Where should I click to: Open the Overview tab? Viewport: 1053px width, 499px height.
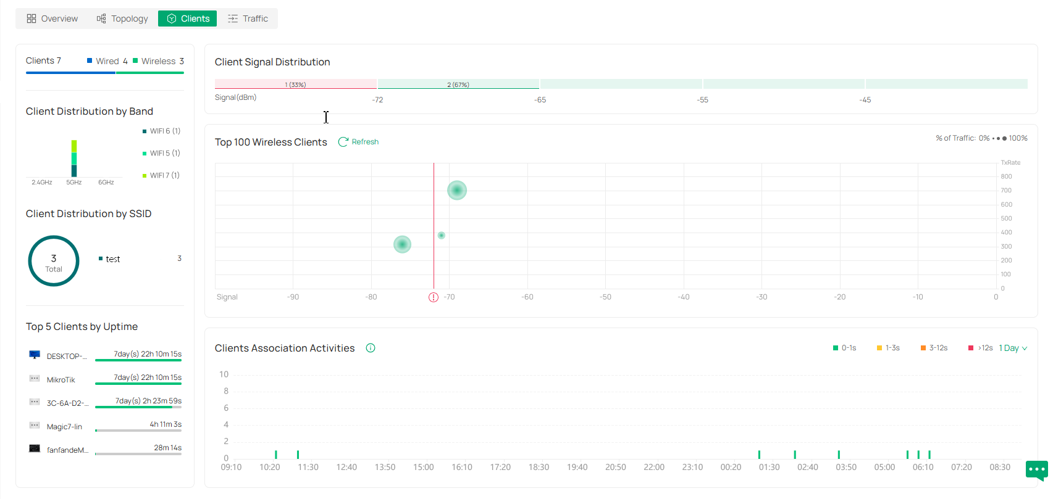[x=52, y=19]
